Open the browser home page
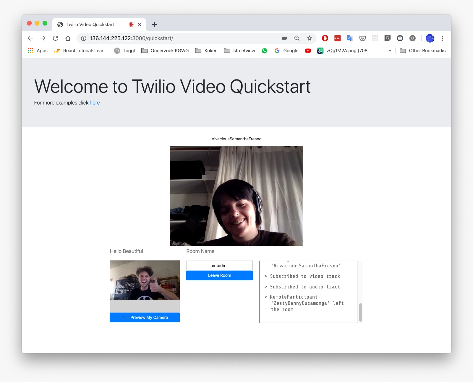The width and height of the screenshot is (473, 382). 68,38
